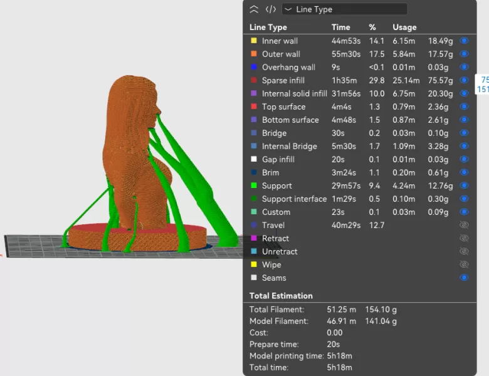Click the Usage column header
489x376 pixels.
(x=404, y=27)
